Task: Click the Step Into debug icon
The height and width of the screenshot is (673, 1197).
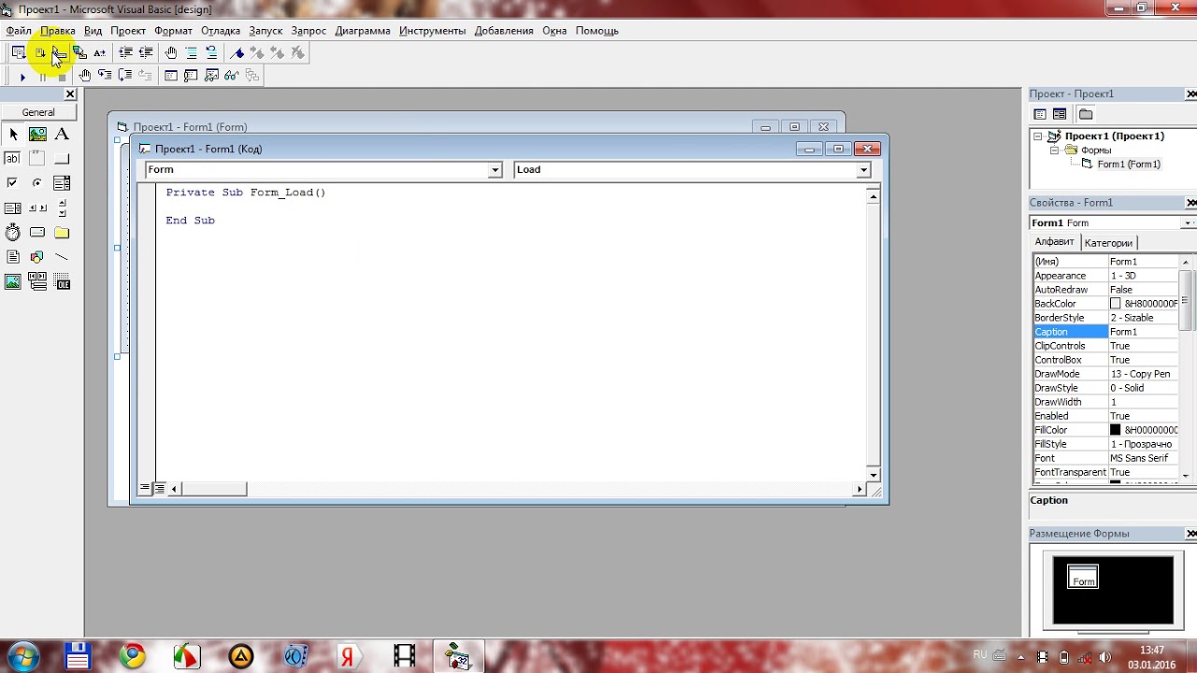Action: (x=104, y=76)
